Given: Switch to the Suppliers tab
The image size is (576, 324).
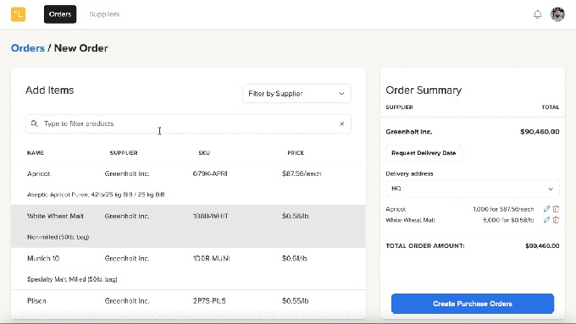Looking at the screenshot, I should point(104,14).
